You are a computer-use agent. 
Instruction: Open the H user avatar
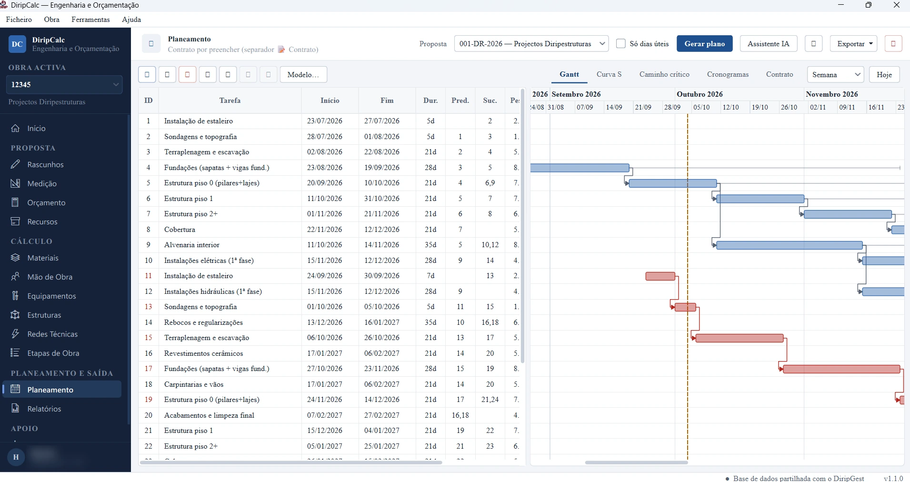tap(16, 457)
